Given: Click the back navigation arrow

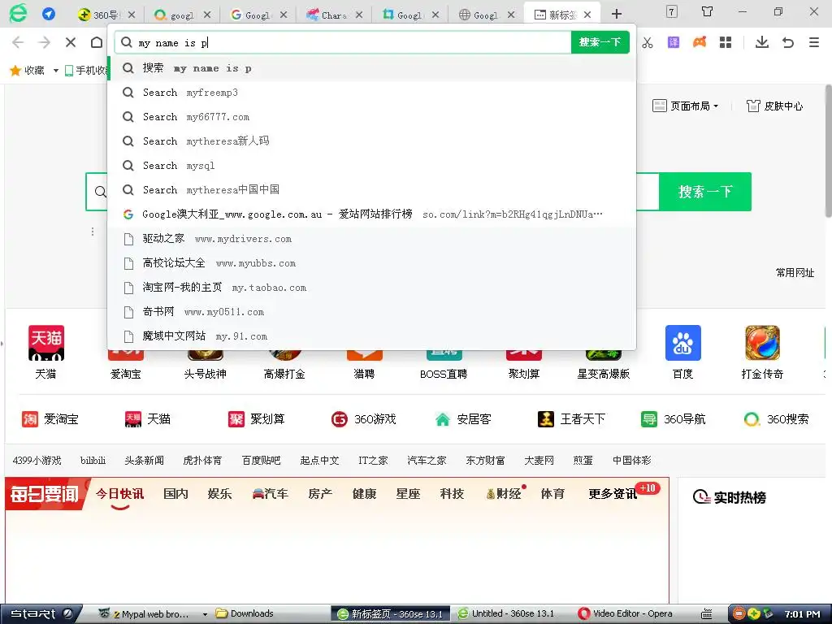Looking at the screenshot, I should [x=18, y=42].
